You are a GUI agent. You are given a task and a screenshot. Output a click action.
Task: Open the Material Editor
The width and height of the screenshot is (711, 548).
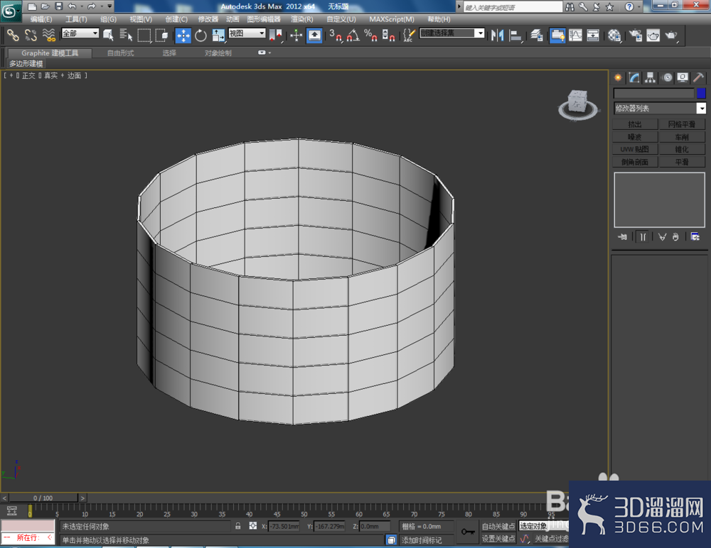tap(614, 35)
